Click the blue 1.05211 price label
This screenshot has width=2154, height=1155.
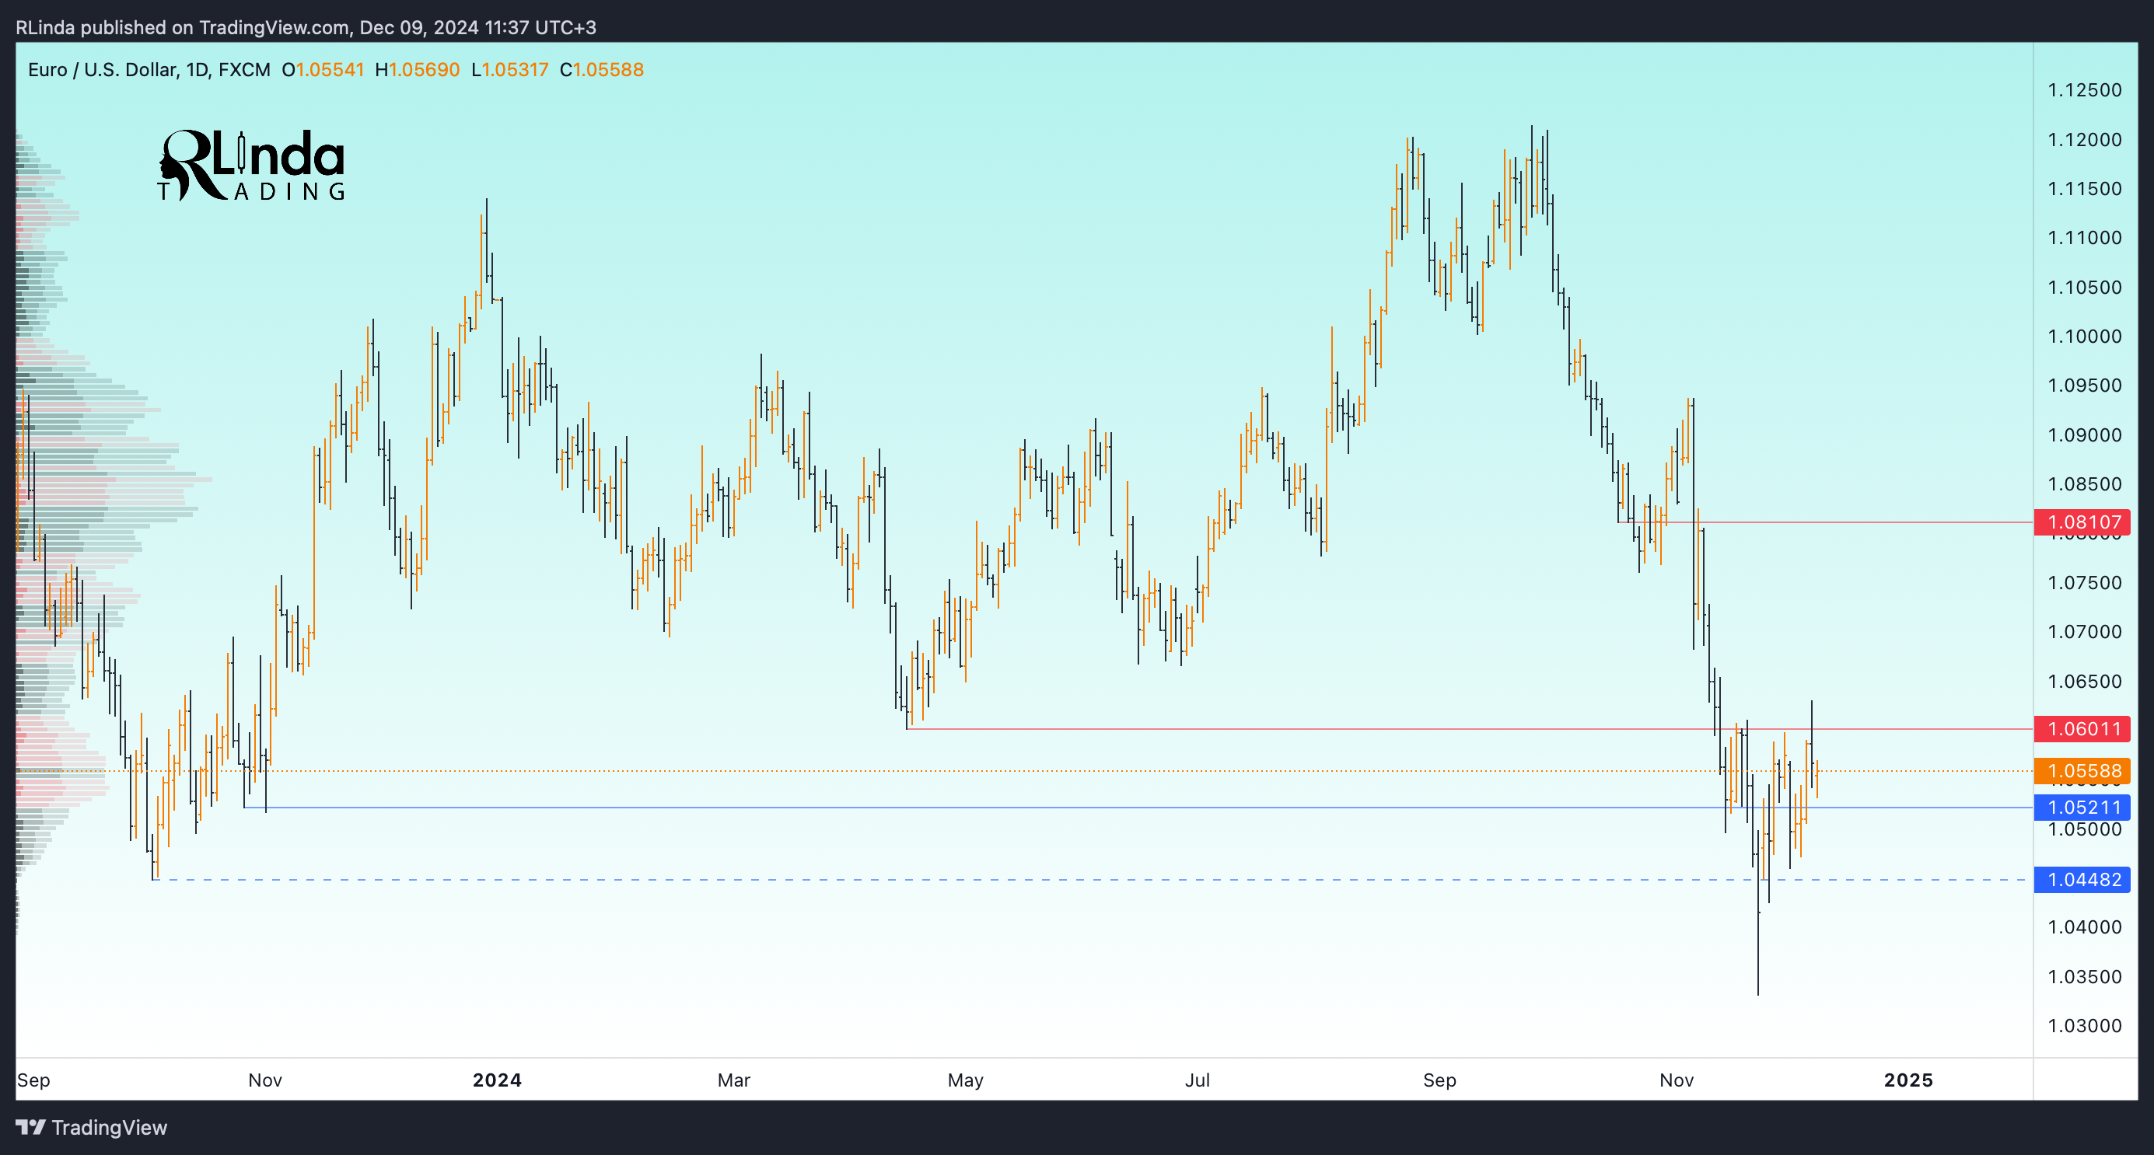tap(2082, 808)
